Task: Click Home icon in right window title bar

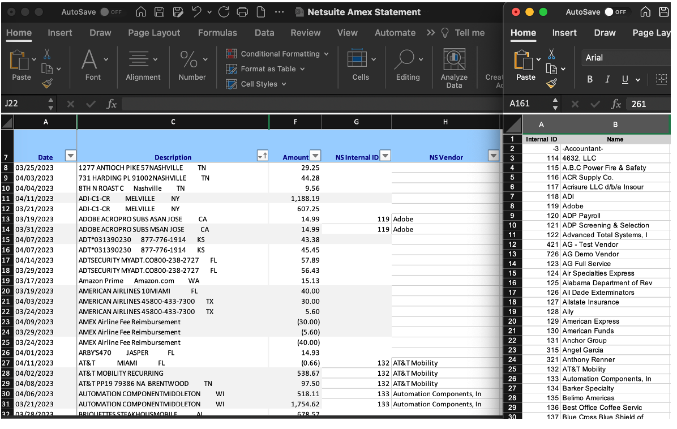Action: tap(645, 12)
